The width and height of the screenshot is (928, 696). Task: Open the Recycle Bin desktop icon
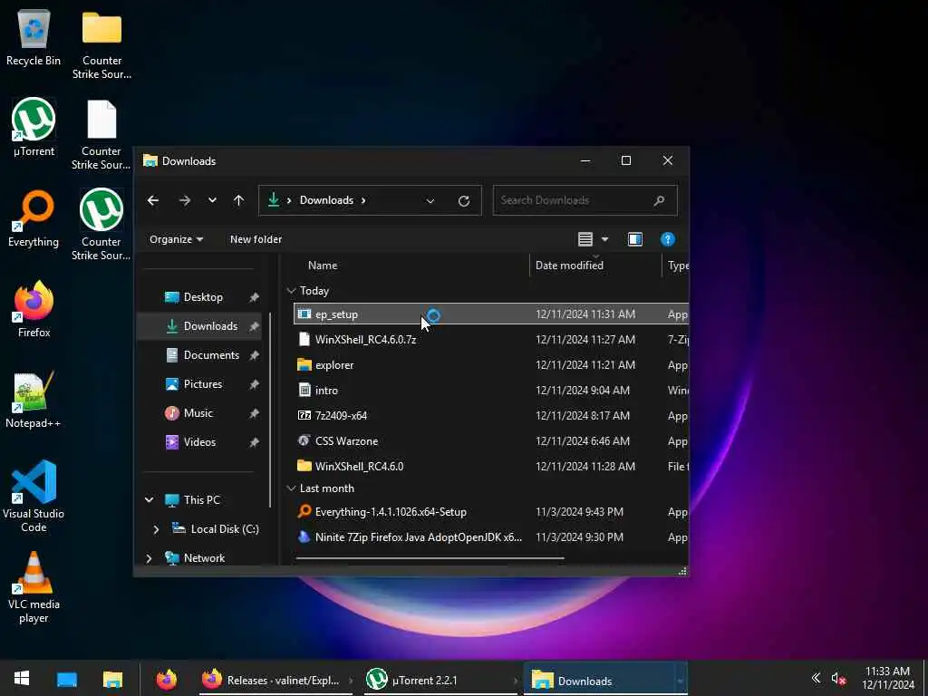pyautogui.click(x=34, y=38)
